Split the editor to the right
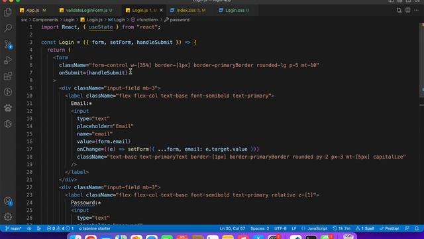 [x=408, y=11]
